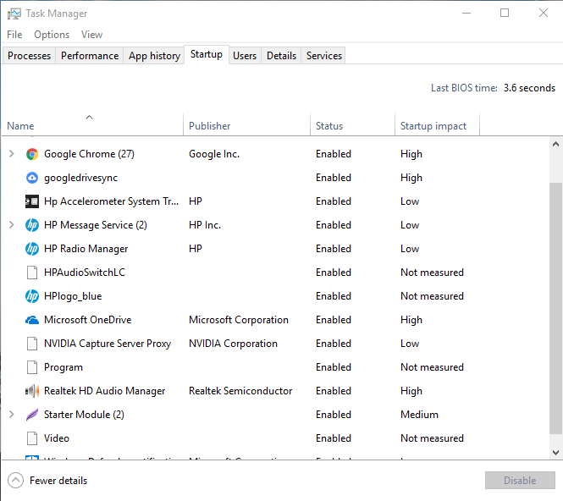Click the HP Message Service logo icon
Image resolution: width=563 pixels, height=501 pixels.
[32, 225]
